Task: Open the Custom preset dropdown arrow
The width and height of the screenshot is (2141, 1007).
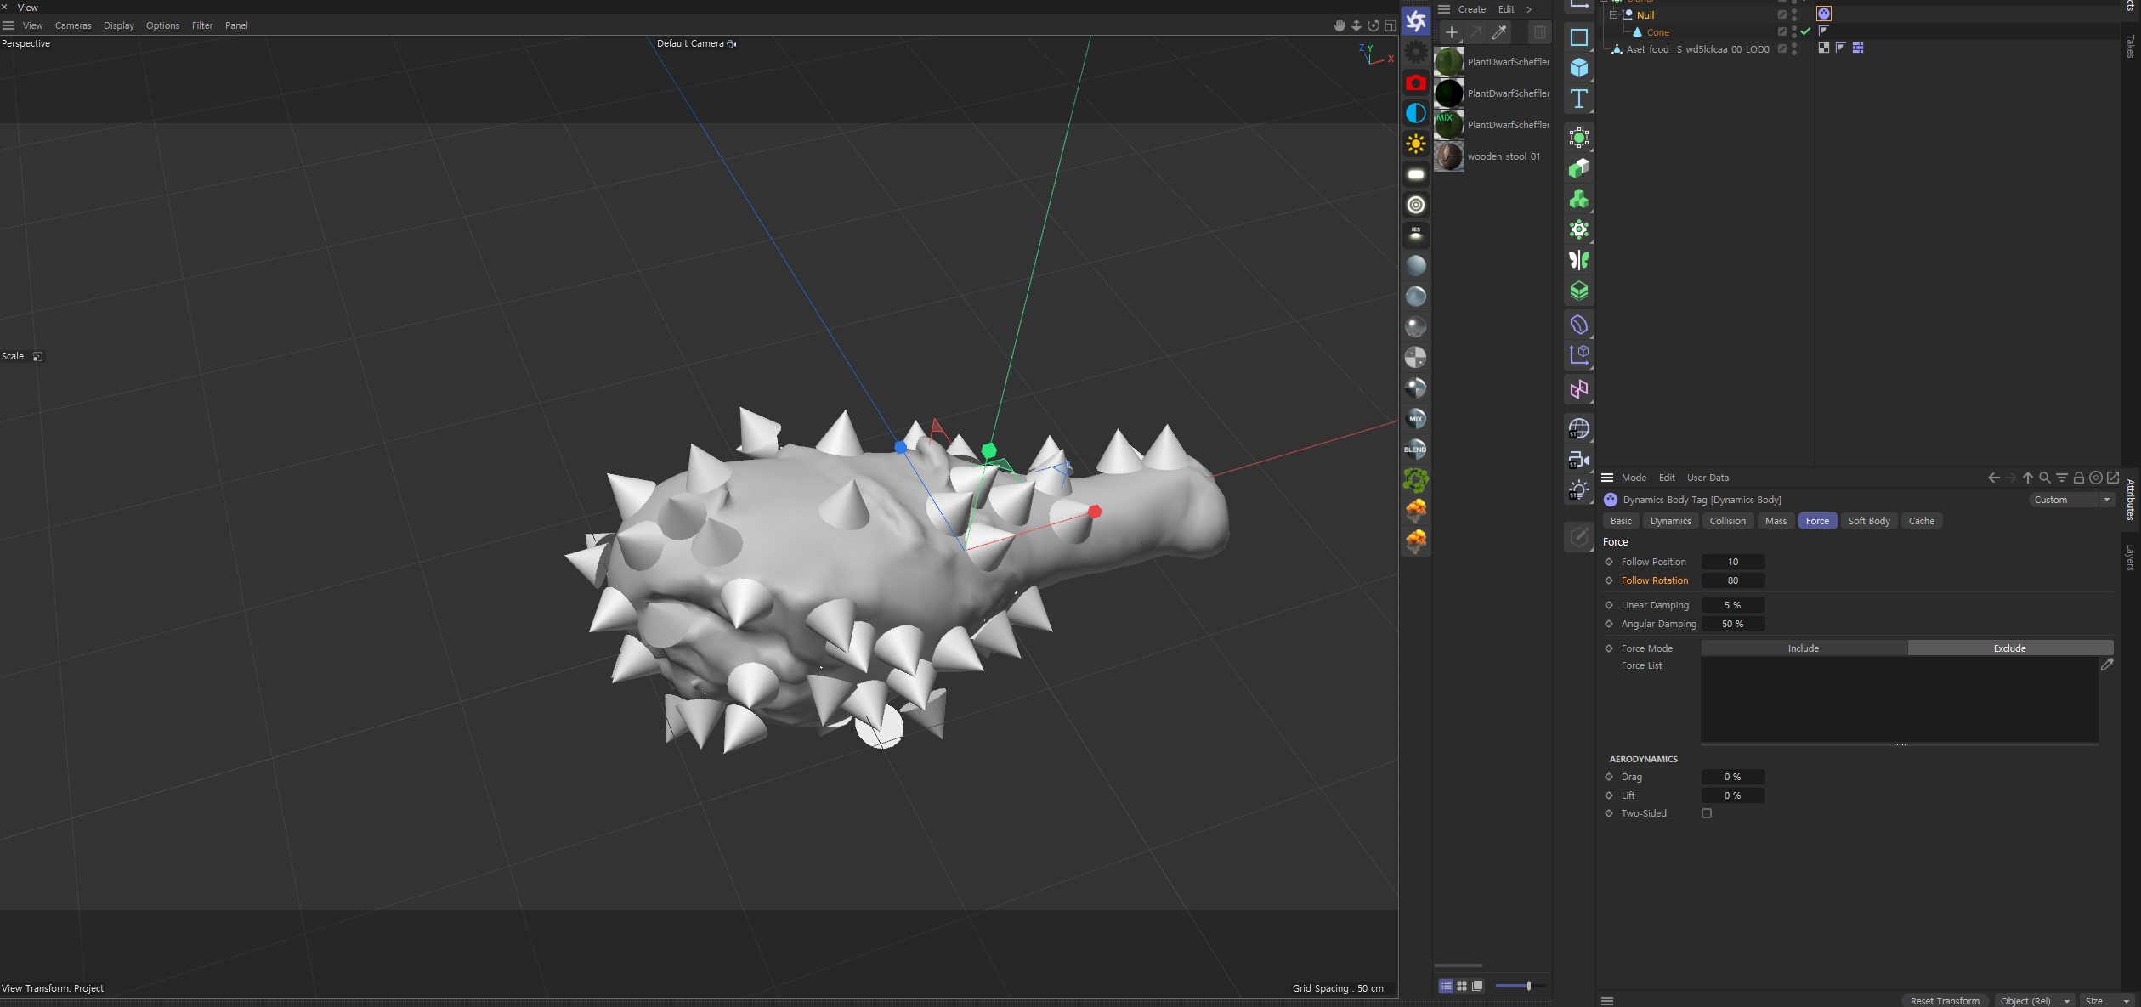Action: (x=2106, y=500)
